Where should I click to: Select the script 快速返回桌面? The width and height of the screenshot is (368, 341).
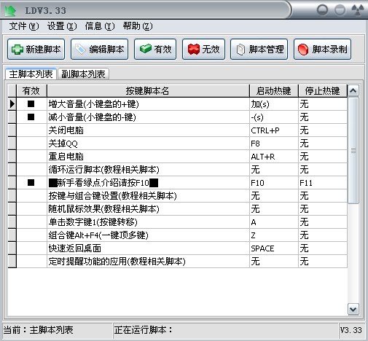tap(148, 248)
